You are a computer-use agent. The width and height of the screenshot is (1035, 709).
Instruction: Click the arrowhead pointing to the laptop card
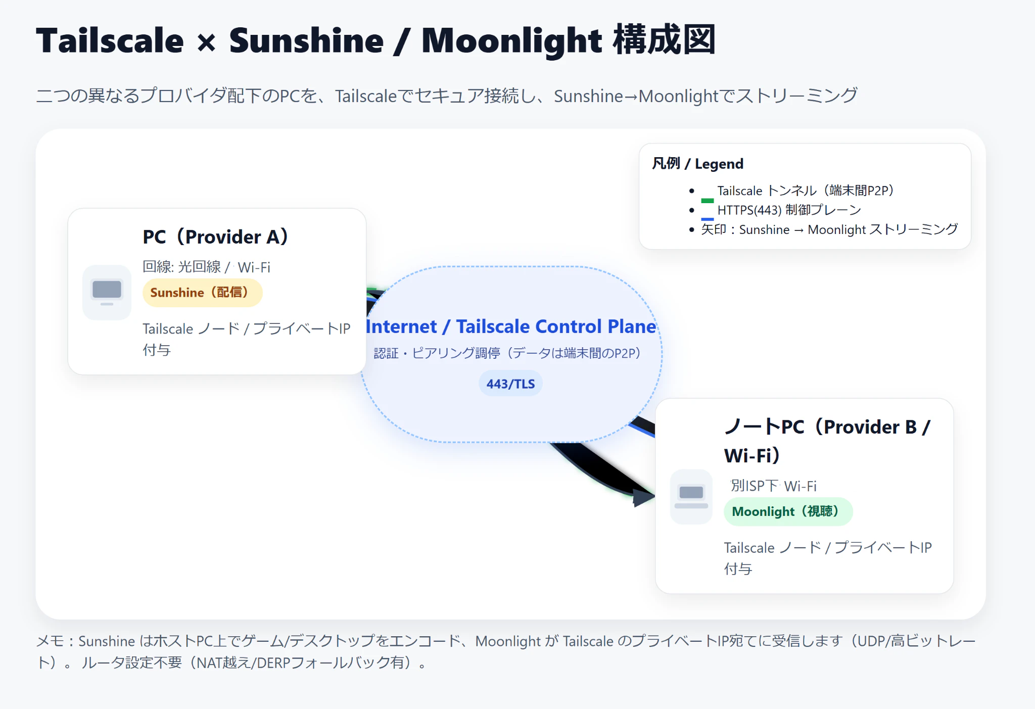[x=644, y=497]
